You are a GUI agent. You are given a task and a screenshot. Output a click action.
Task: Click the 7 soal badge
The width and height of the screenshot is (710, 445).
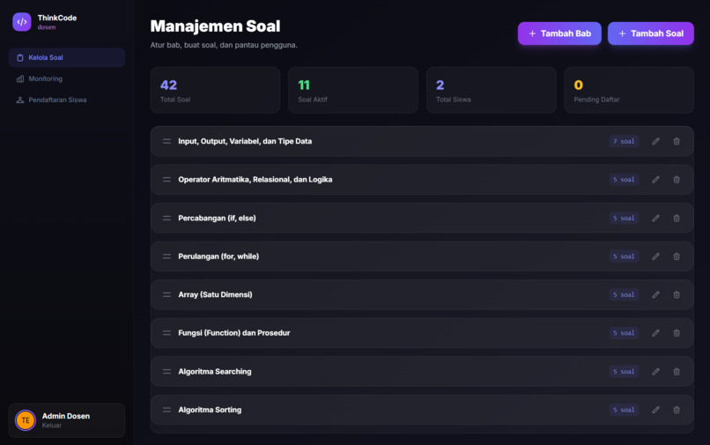[624, 141]
